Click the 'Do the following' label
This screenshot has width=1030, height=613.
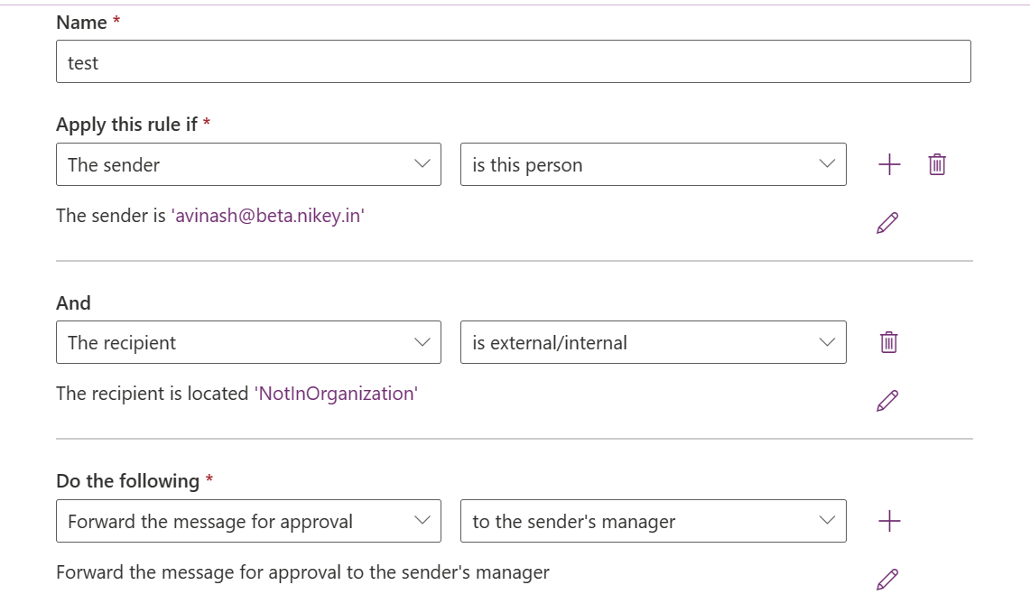point(127,481)
